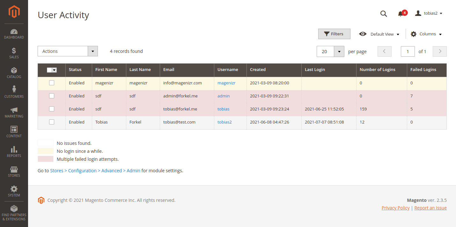Select the checkbox for tobias2 row

pos(52,122)
